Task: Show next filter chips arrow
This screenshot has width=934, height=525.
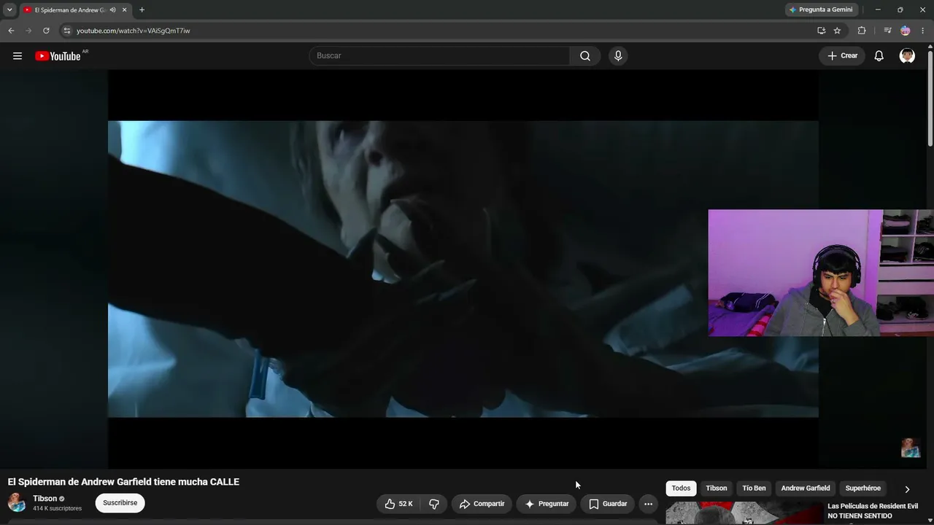Action: click(907, 489)
